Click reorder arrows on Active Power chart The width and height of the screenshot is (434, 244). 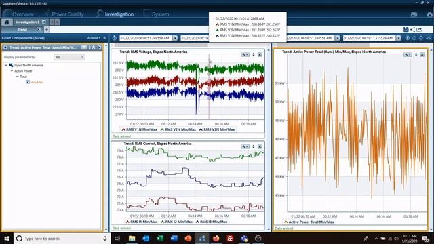[416, 54]
